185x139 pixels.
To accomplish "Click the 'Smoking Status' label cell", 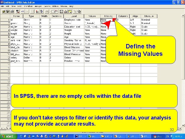I will [74, 40].
